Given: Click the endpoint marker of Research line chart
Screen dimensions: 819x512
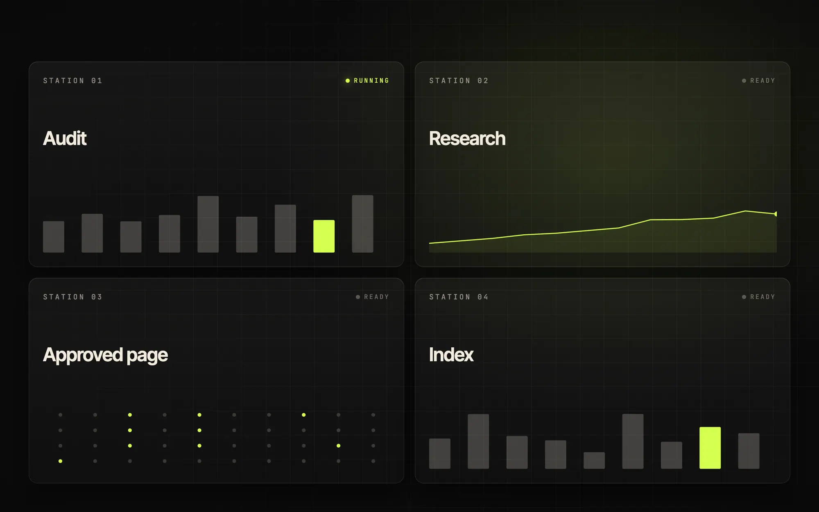Looking at the screenshot, I should 776,214.
